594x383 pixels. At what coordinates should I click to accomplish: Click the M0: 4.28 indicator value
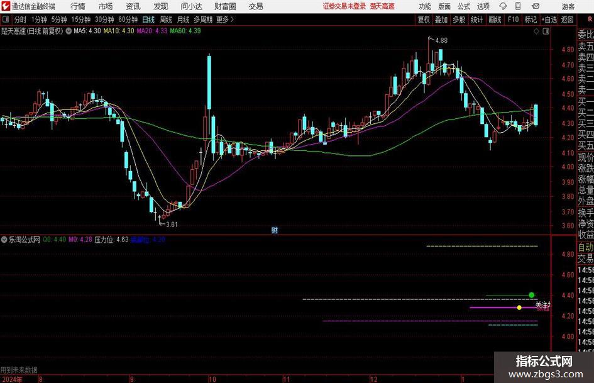pyautogui.click(x=80, y=240)
